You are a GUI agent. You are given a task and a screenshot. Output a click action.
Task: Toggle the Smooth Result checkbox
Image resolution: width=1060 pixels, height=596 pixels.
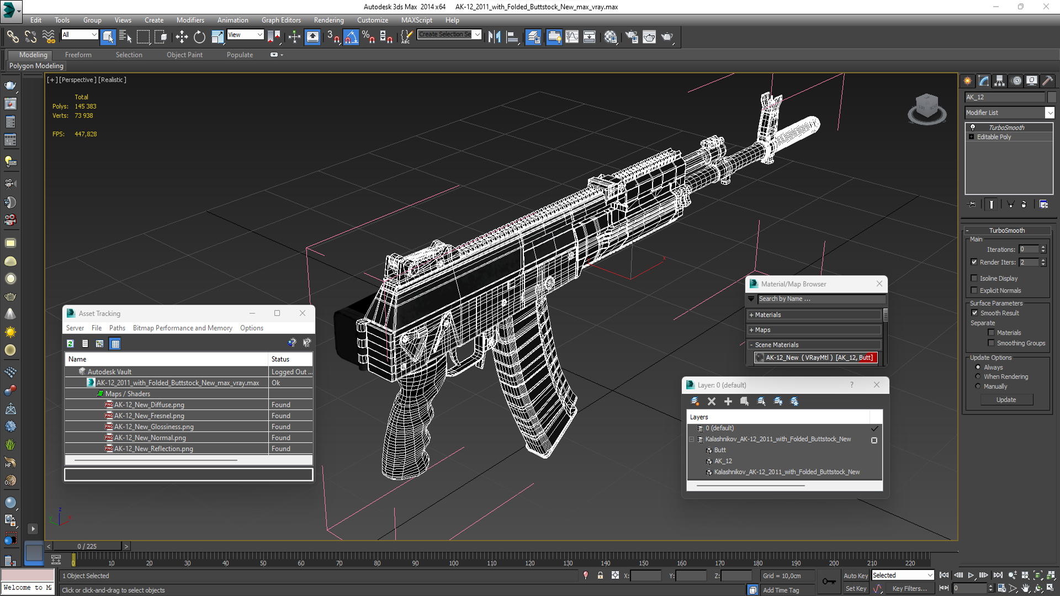click(974, 313)
